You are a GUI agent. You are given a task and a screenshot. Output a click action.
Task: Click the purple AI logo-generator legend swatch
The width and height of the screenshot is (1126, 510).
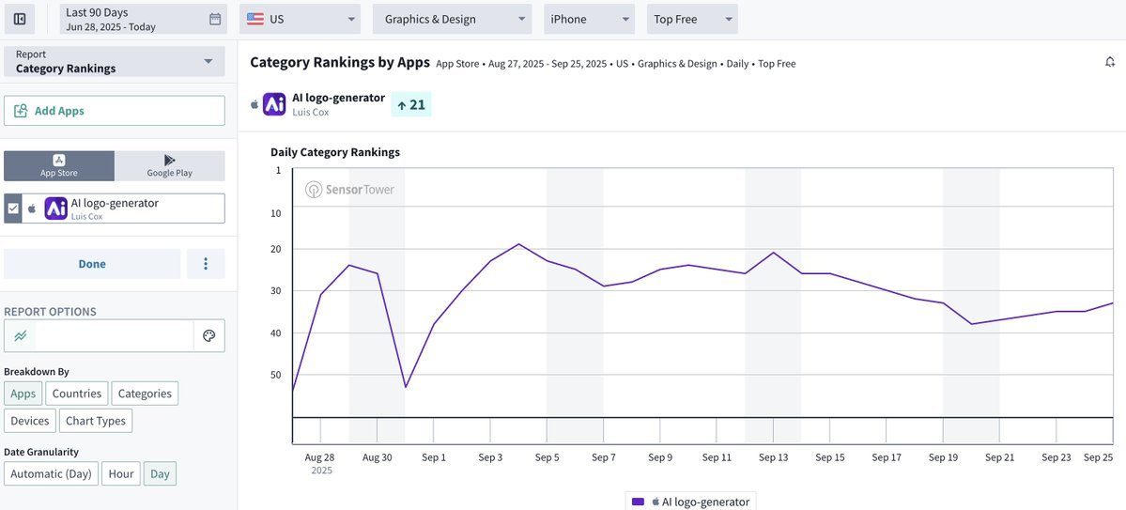[639, 502]
